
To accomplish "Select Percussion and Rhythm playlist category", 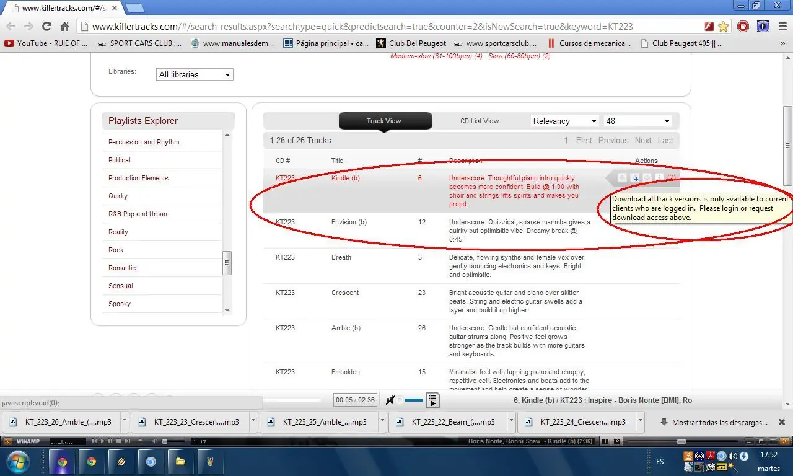I will [144, 142].
